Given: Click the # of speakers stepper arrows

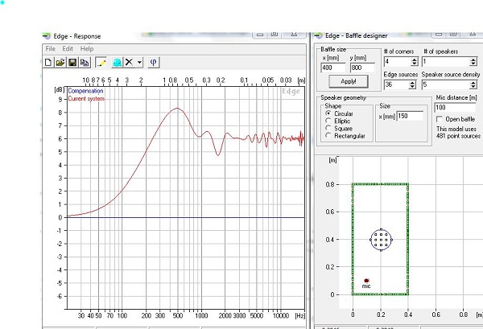Looking at the screenshot, I should [473, 62].
